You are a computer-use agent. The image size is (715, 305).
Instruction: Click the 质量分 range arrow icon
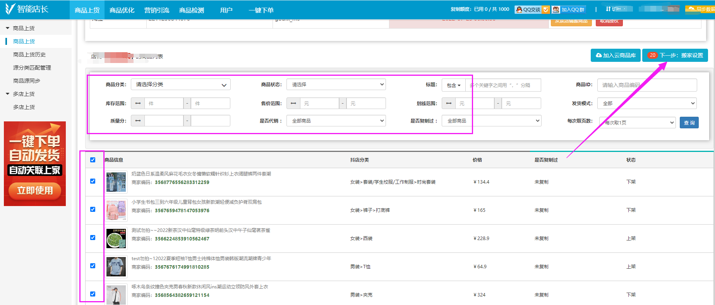point(138,121)
